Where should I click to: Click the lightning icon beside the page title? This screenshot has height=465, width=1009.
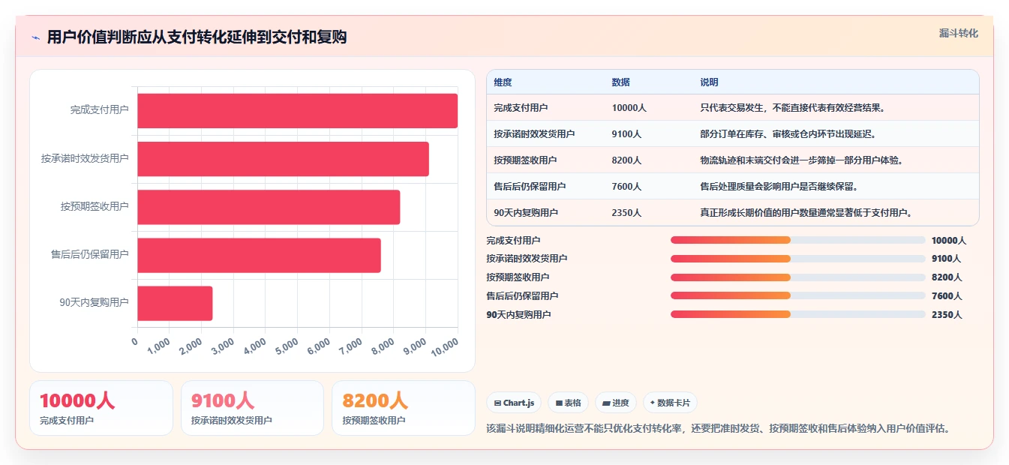tap(35, 37)
